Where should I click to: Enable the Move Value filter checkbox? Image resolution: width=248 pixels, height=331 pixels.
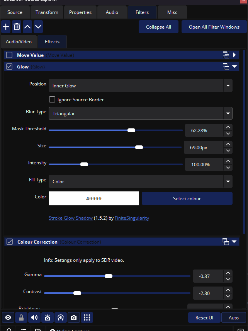[9, 55]
